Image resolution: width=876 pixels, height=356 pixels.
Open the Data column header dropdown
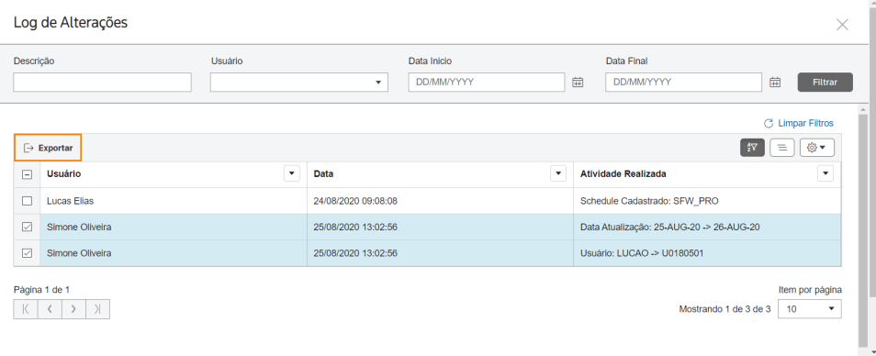[x=558, y=173]
